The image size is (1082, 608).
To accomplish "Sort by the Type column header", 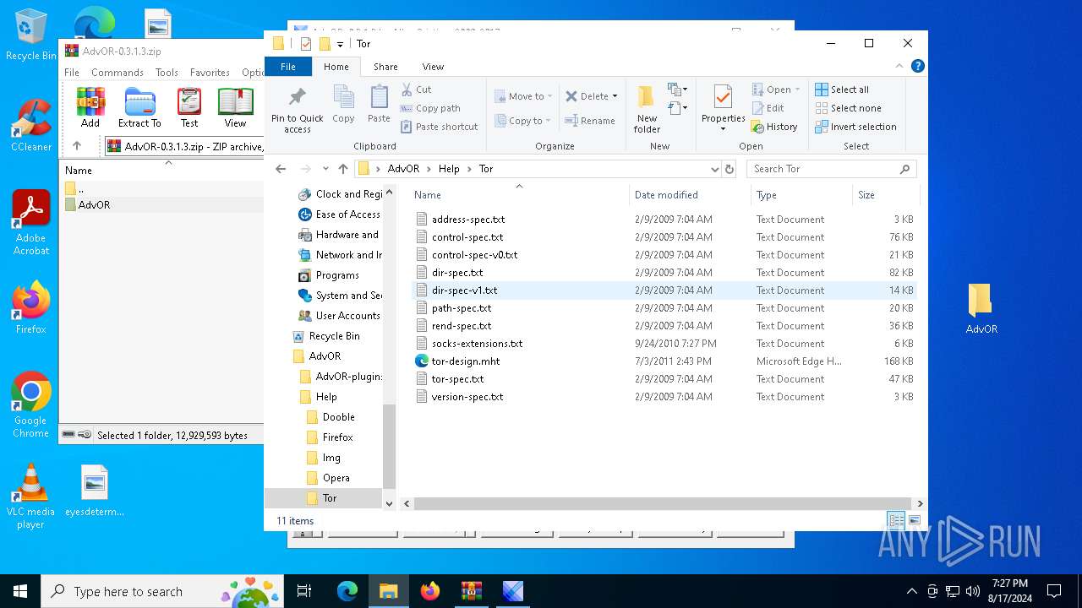I will click(801, 195).
